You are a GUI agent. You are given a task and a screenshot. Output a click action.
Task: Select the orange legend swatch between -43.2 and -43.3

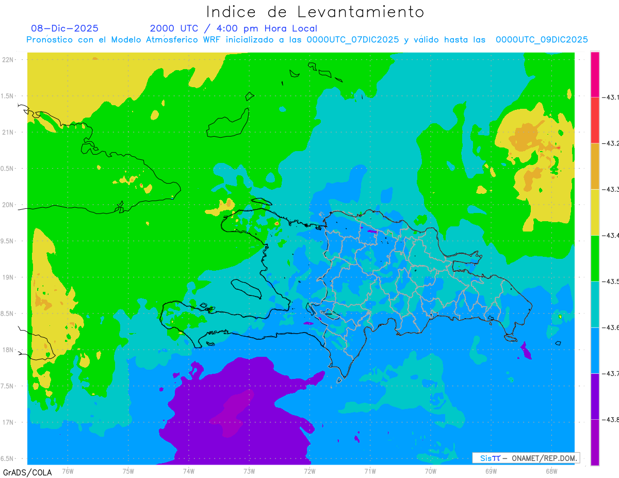[595, 166]
